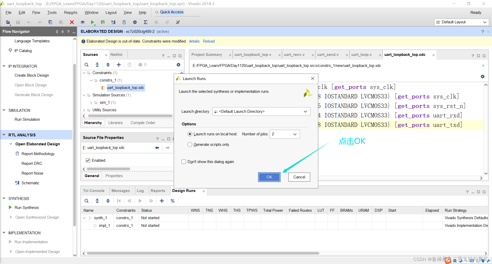Expand Open Synthesized Design in Flow Navigator
492x264 pixels.
[x=11, y=217]
